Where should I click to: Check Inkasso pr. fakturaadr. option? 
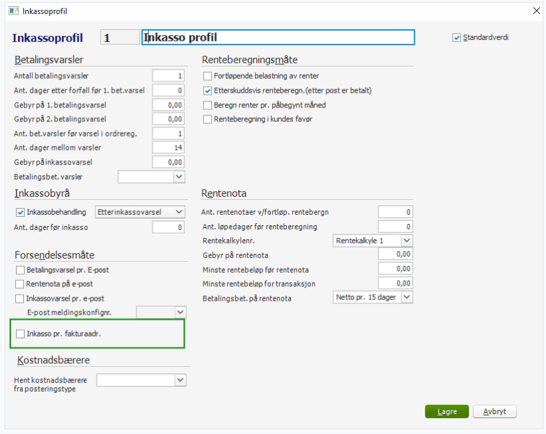(20, 333)
